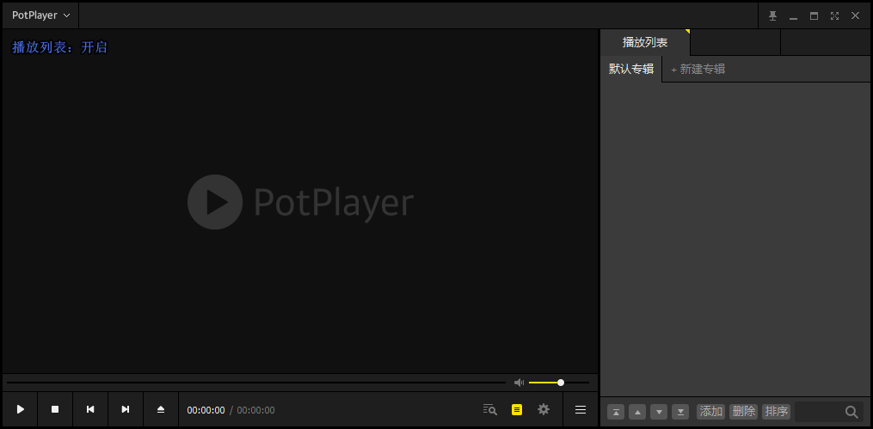Create a new album with 新建专辑

pos(698,70)
